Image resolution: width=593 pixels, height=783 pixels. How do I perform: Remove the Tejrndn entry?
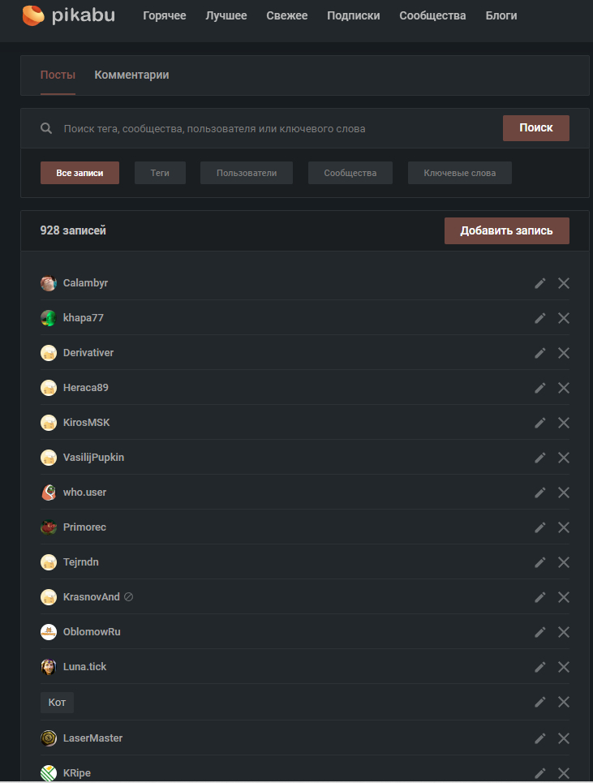pos(564,563)
